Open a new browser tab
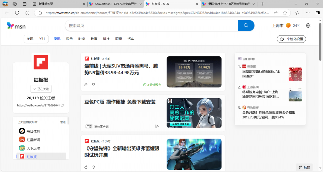Screen dimensions: 323x172 [x=262, y=4]
